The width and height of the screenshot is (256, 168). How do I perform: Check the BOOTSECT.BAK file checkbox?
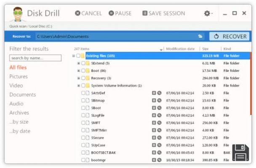tap(83, 152)
